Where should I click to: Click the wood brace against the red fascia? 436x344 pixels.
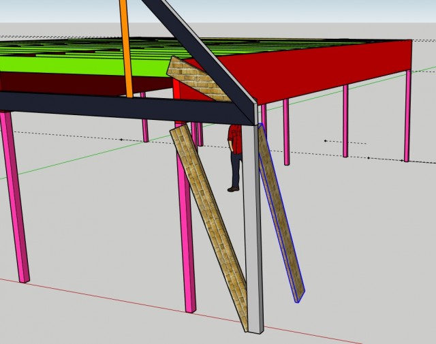click(198, 79)
